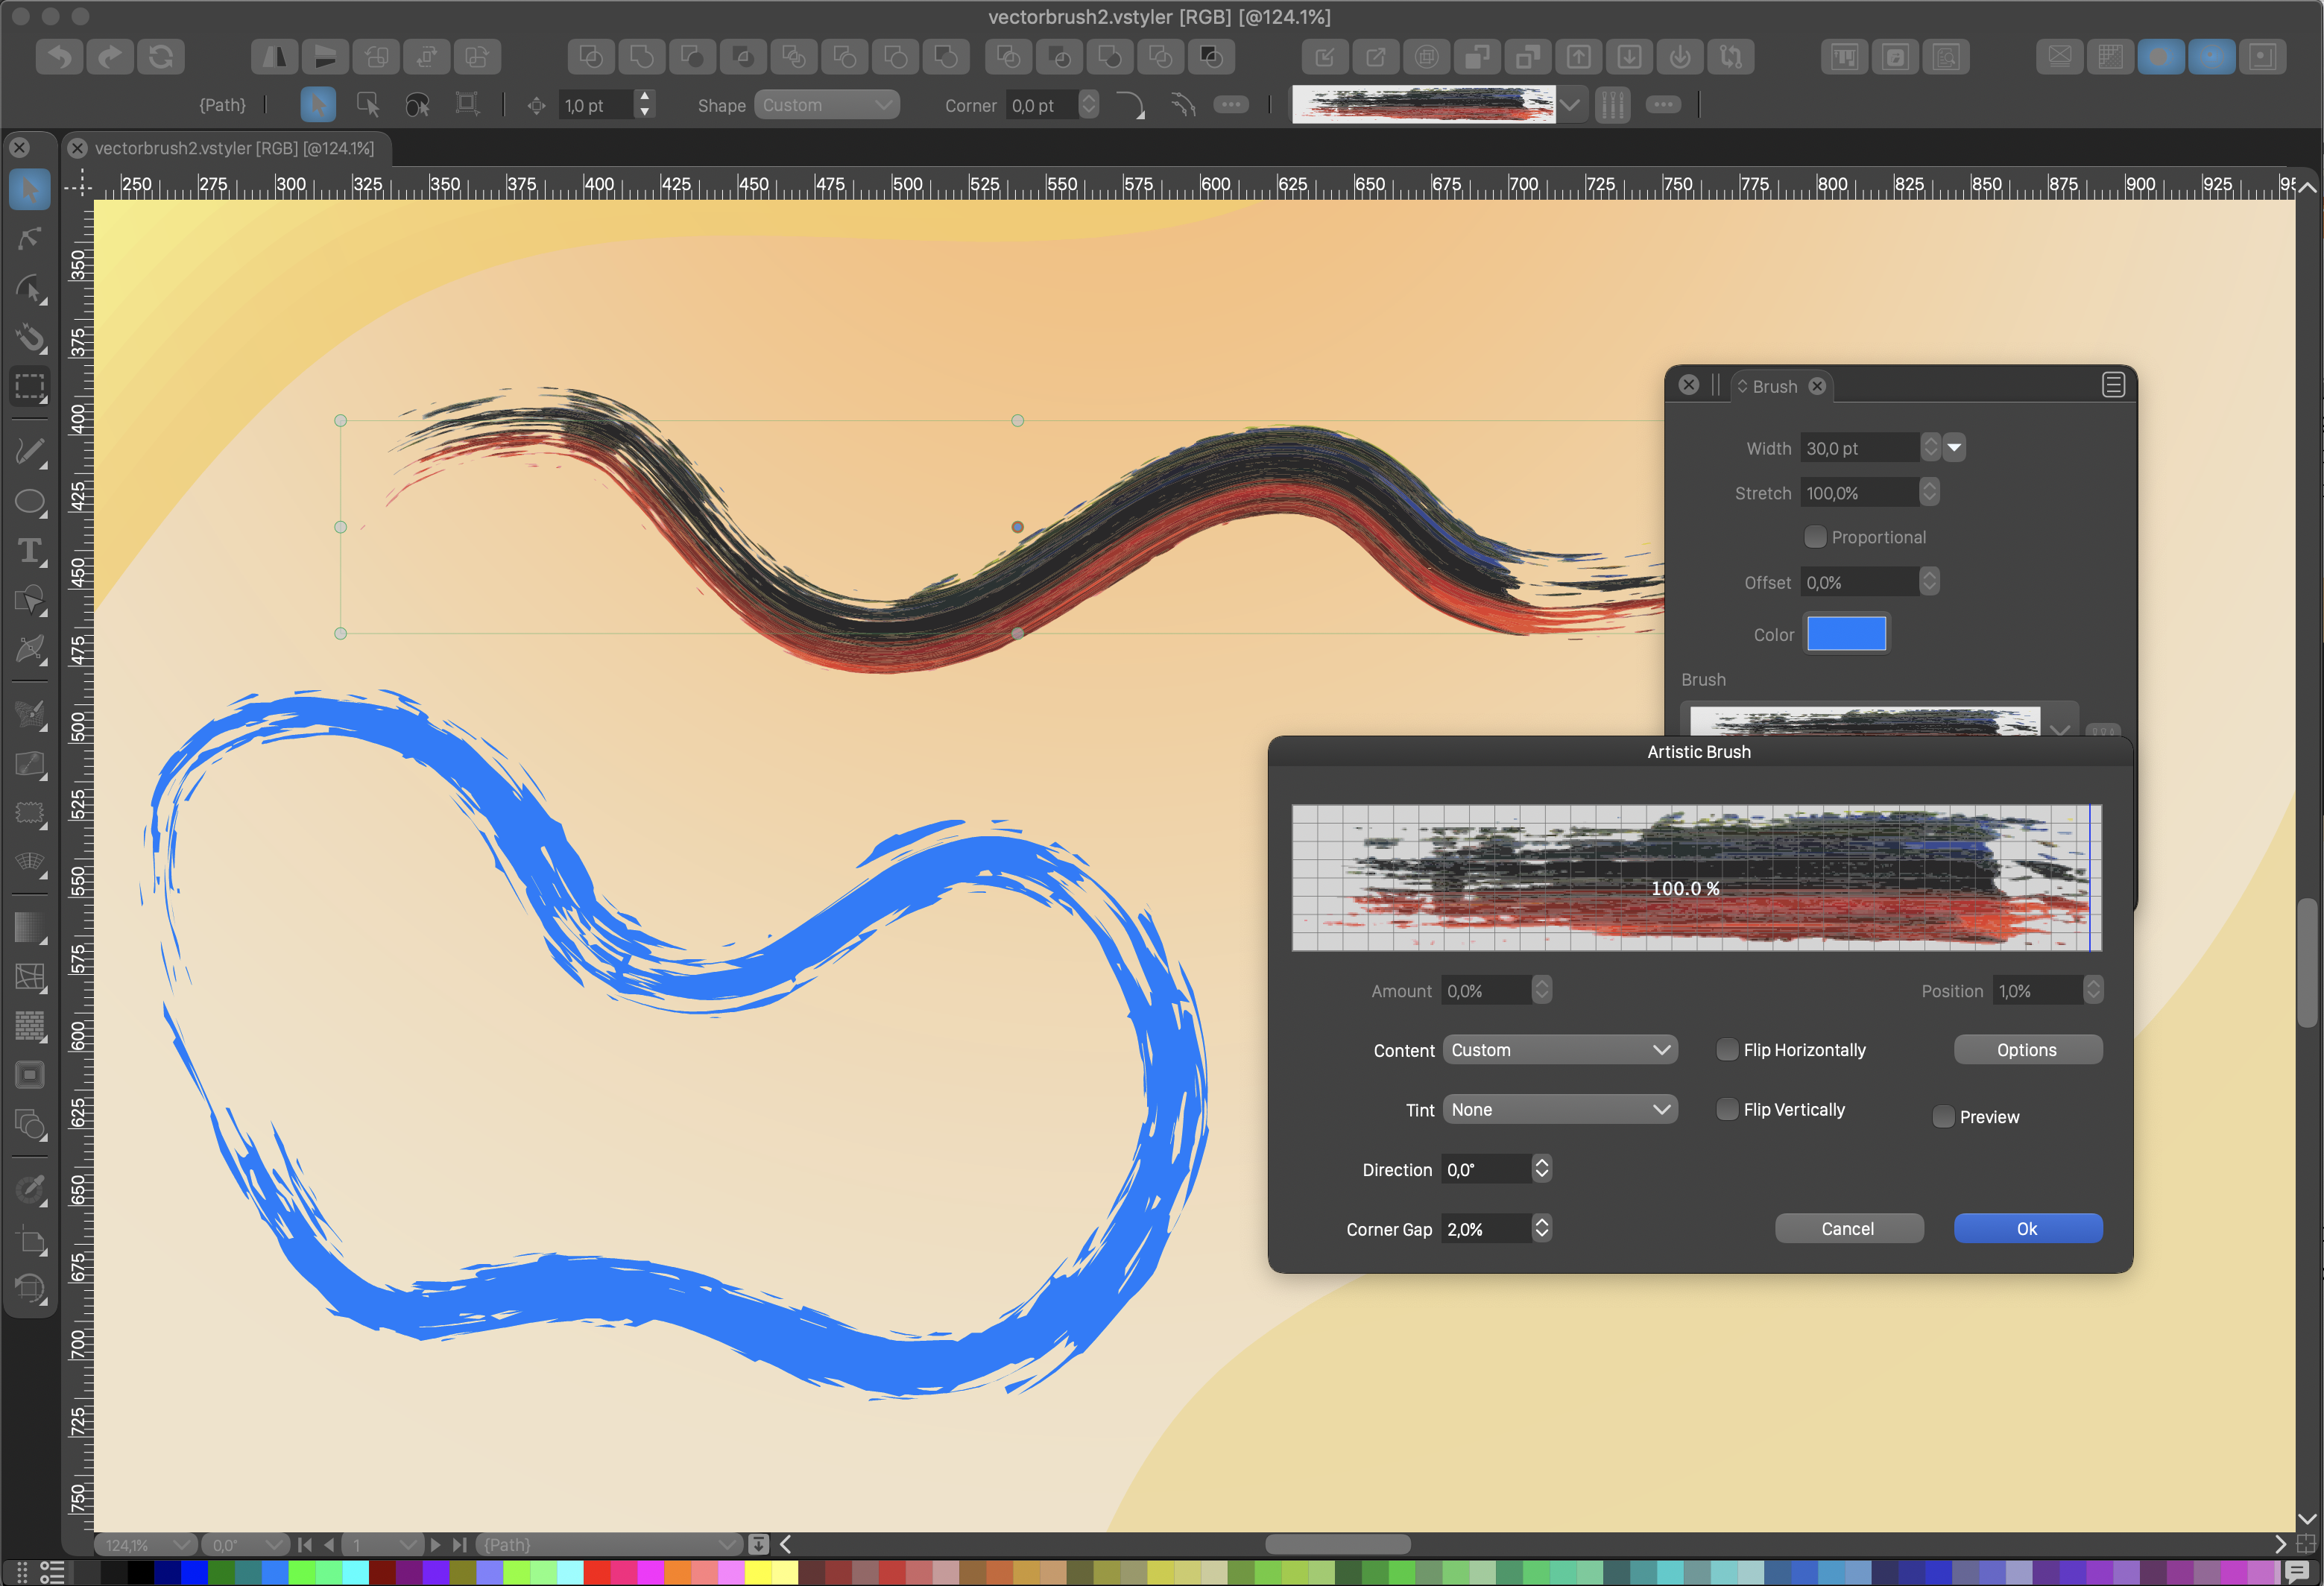Expand the Shape dropdown in context bar
The image size is (2324, 1586).
[x=826, y=105]
